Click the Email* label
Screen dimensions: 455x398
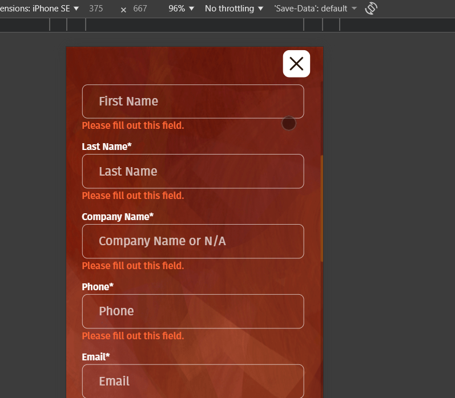click(96, 357)
